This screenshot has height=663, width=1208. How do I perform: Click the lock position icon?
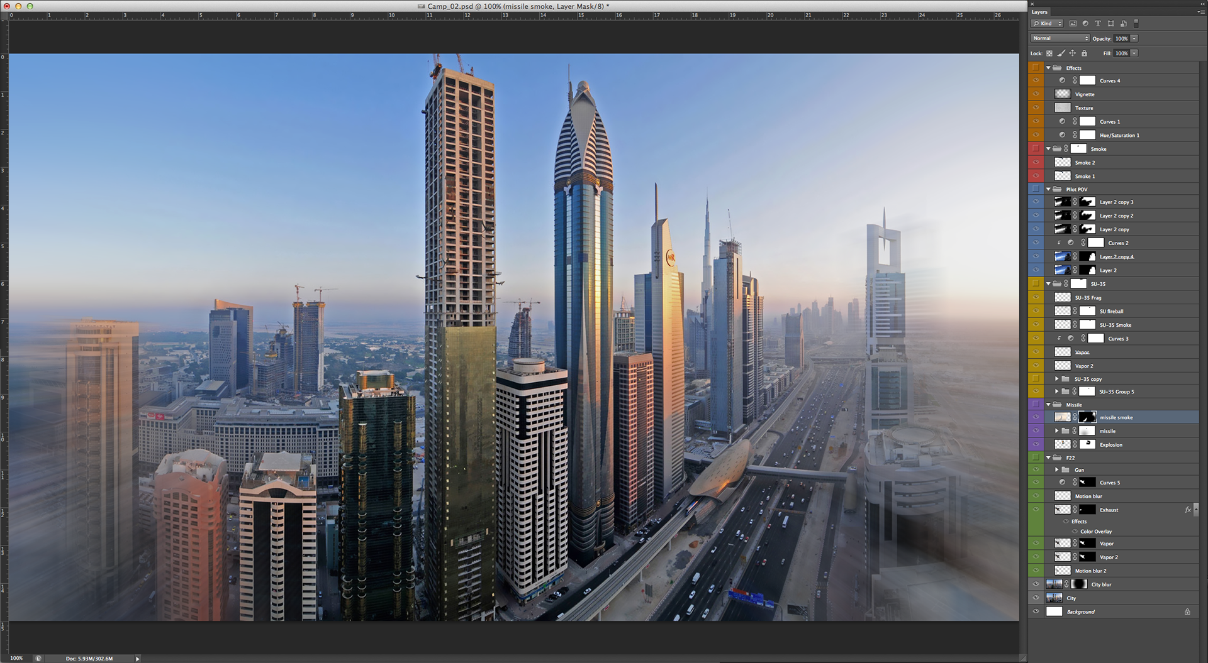coord(1073,53)
